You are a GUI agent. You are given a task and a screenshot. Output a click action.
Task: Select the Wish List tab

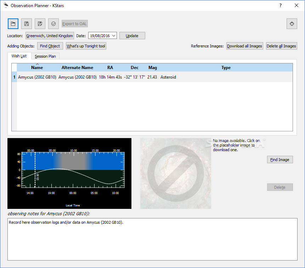click(x=19, y=56)
